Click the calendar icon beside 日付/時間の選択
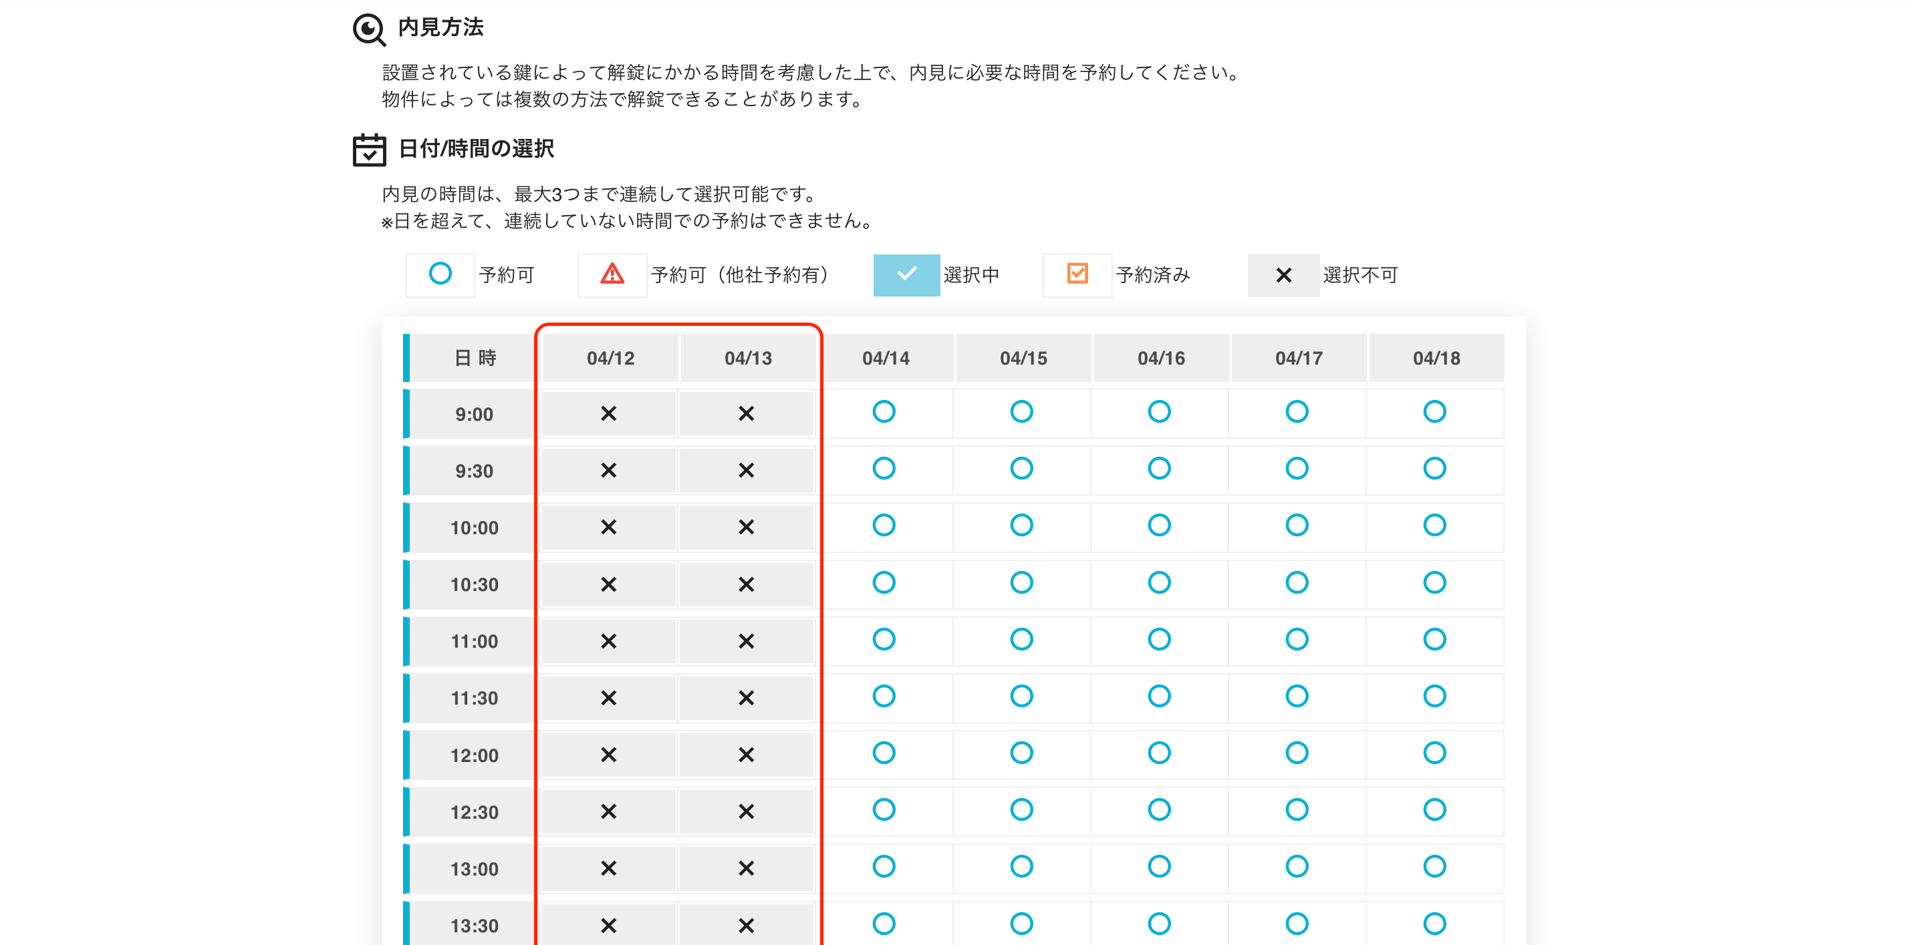1913x945 pixels. point(369,150)
